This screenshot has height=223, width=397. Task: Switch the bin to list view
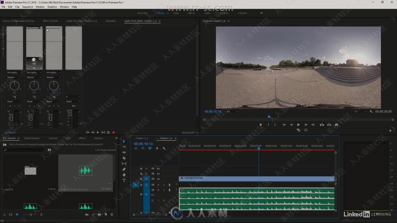coord(11,214)
